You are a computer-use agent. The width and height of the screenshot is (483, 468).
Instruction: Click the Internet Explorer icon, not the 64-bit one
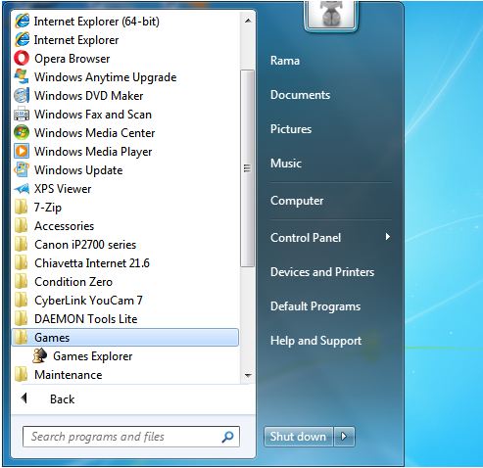click(22, 40)
